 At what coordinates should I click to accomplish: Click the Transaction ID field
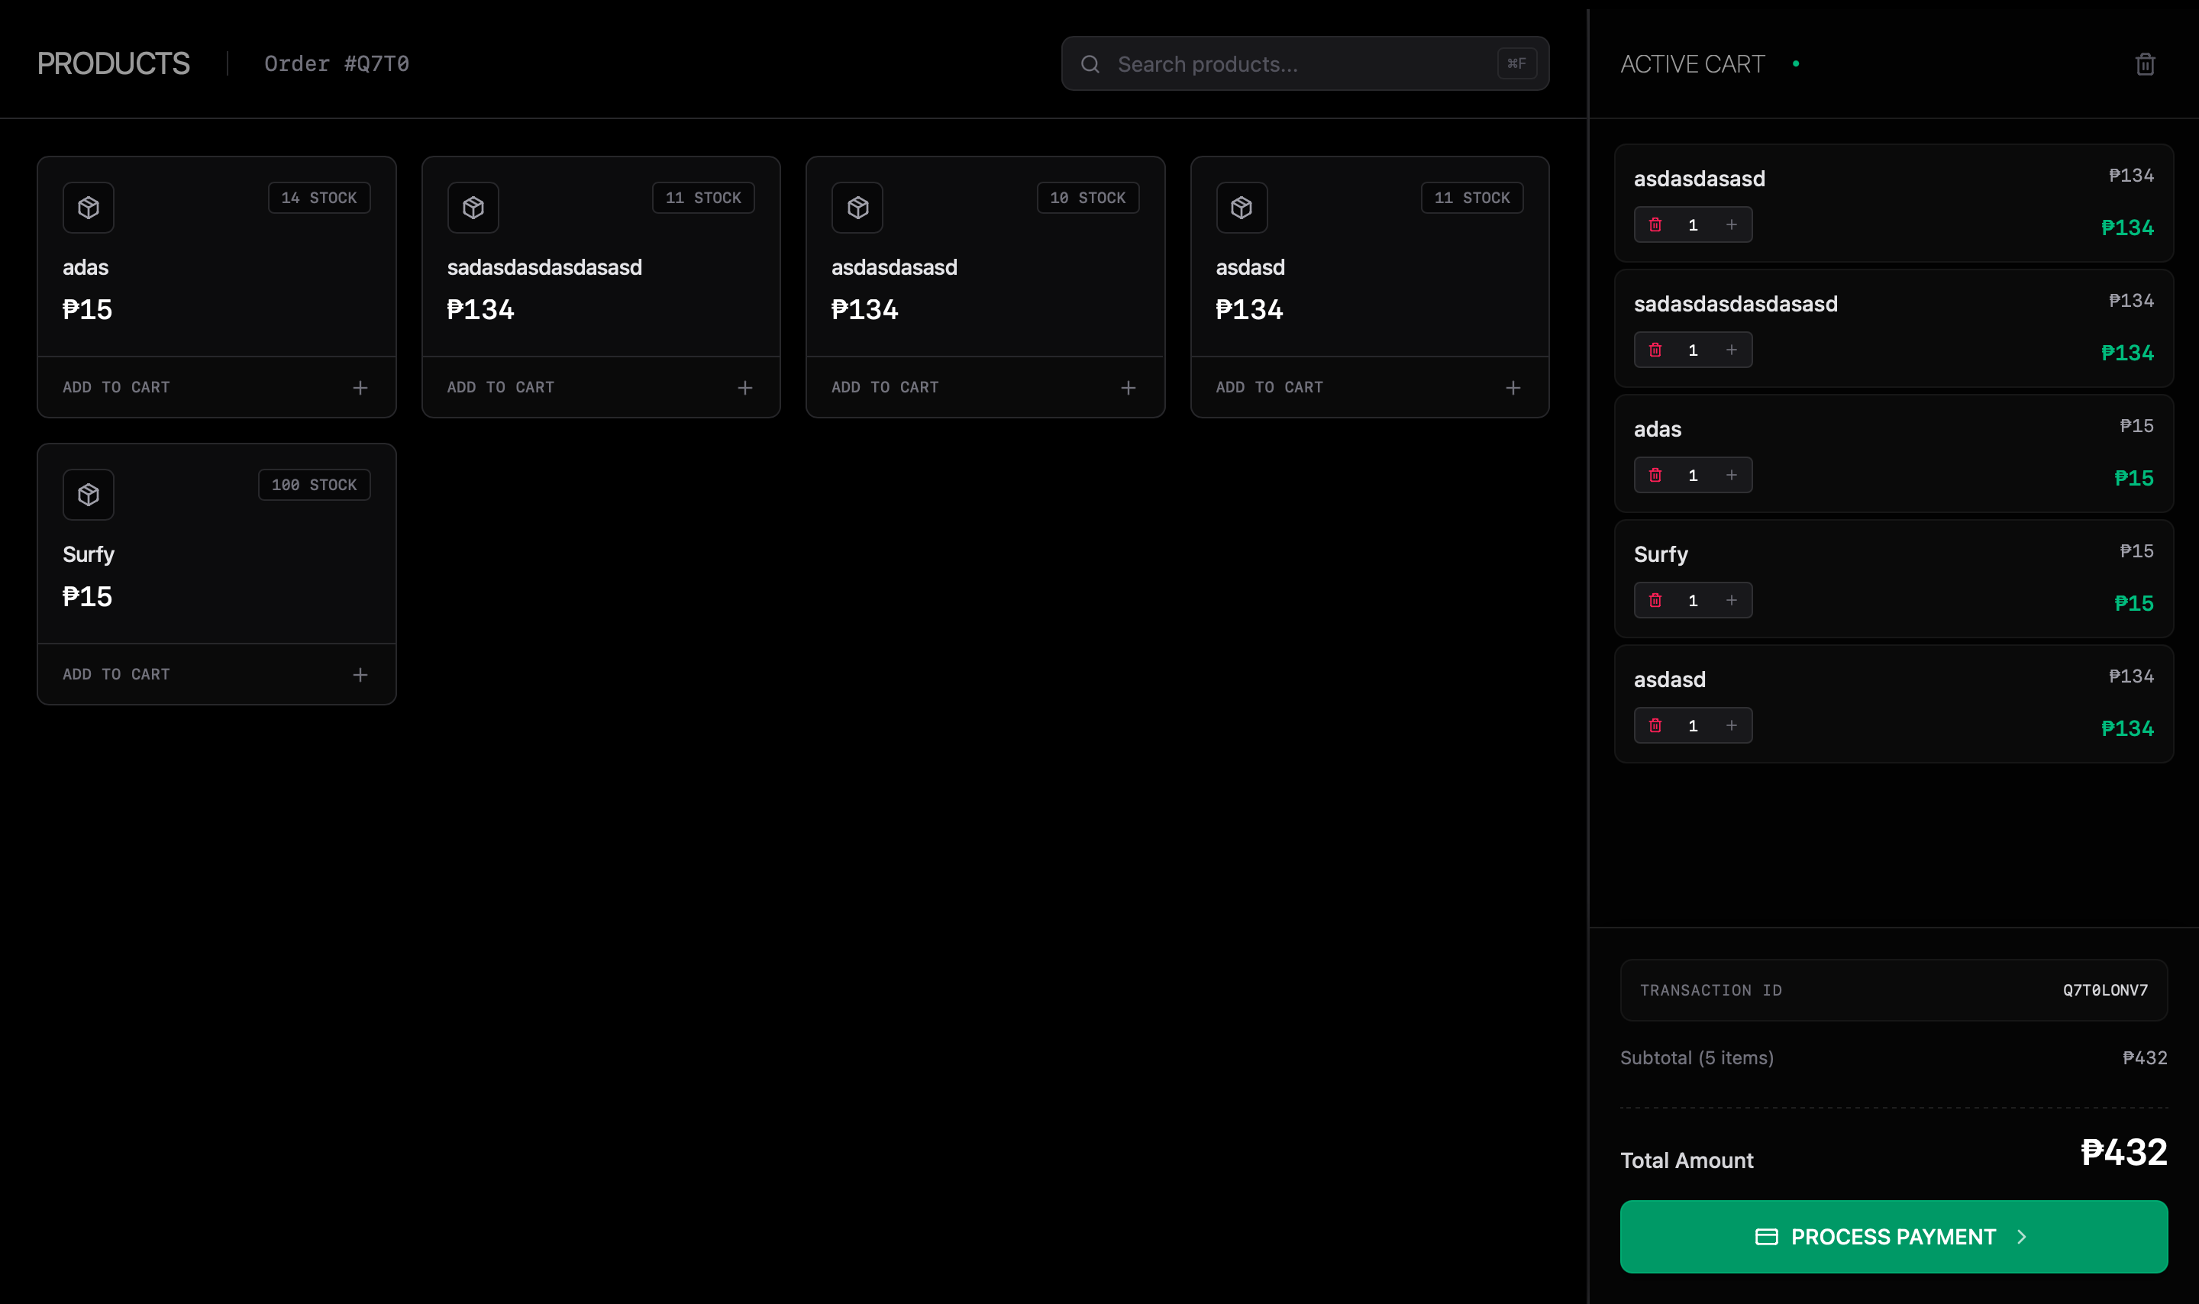coord(1894,990)
